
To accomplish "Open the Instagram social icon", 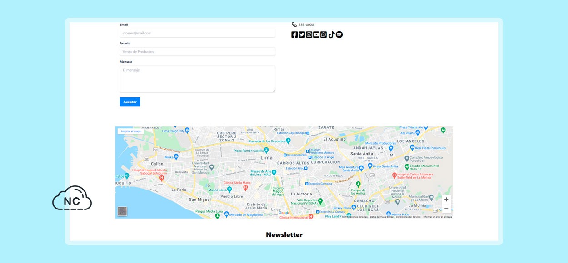I will pos(309,34).
